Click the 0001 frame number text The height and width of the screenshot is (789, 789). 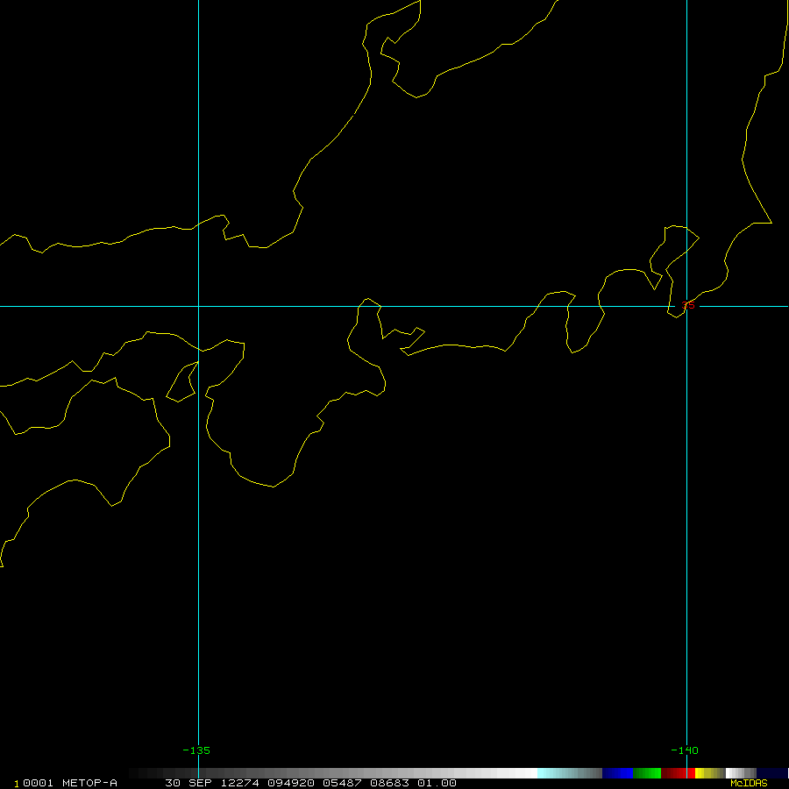pos(39,783)
